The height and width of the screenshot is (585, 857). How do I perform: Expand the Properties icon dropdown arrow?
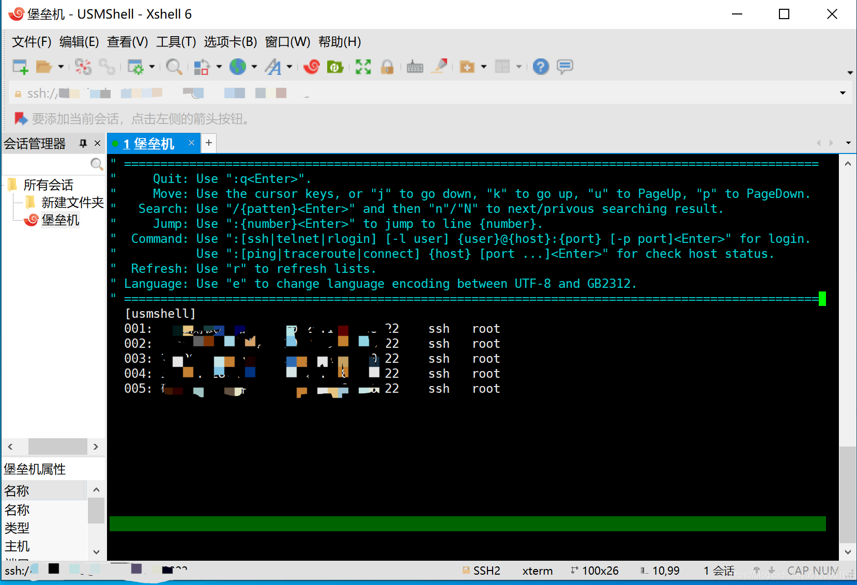[x=152, y=67]
